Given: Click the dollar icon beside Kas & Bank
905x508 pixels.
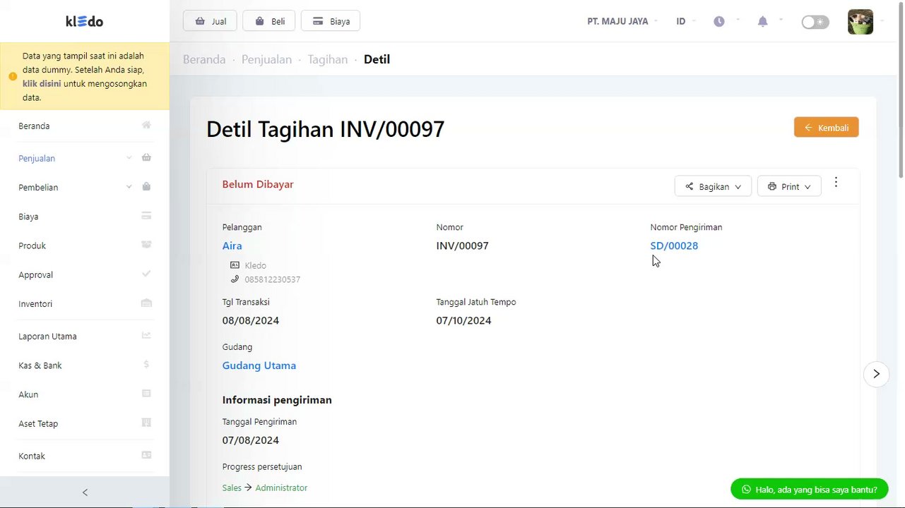Looking at the screenshot, I should pos(146,365).
